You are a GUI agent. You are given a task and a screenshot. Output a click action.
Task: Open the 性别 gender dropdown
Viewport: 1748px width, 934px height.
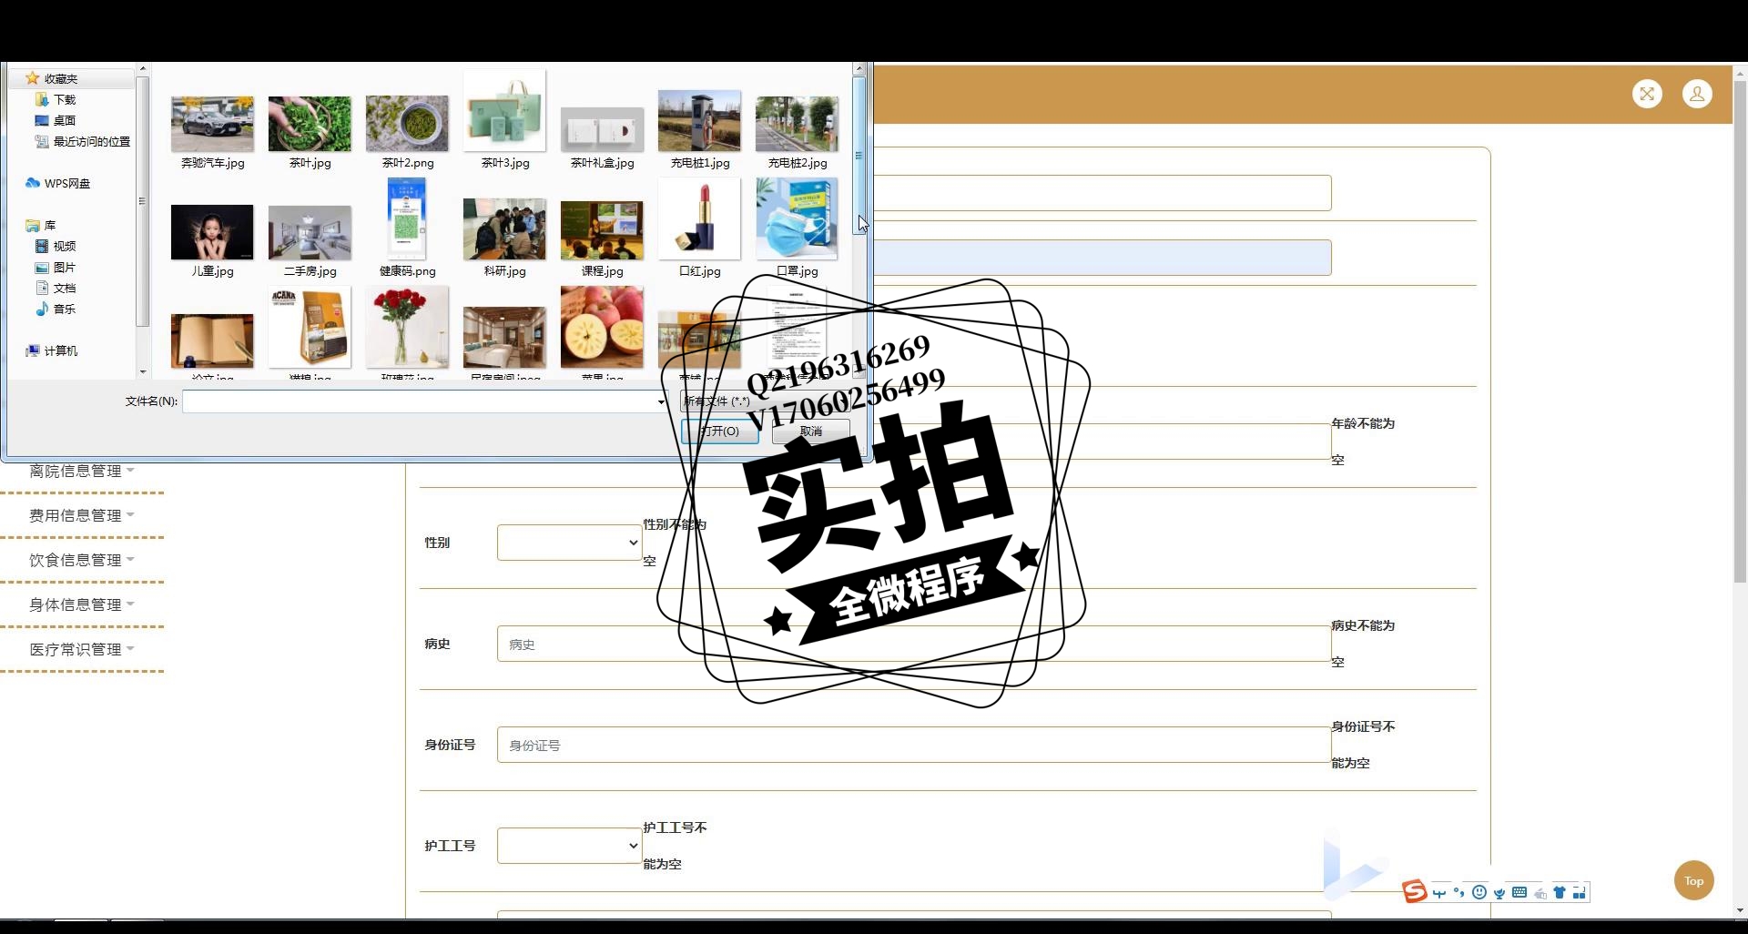pyautogui.click(x=570, y=543)
